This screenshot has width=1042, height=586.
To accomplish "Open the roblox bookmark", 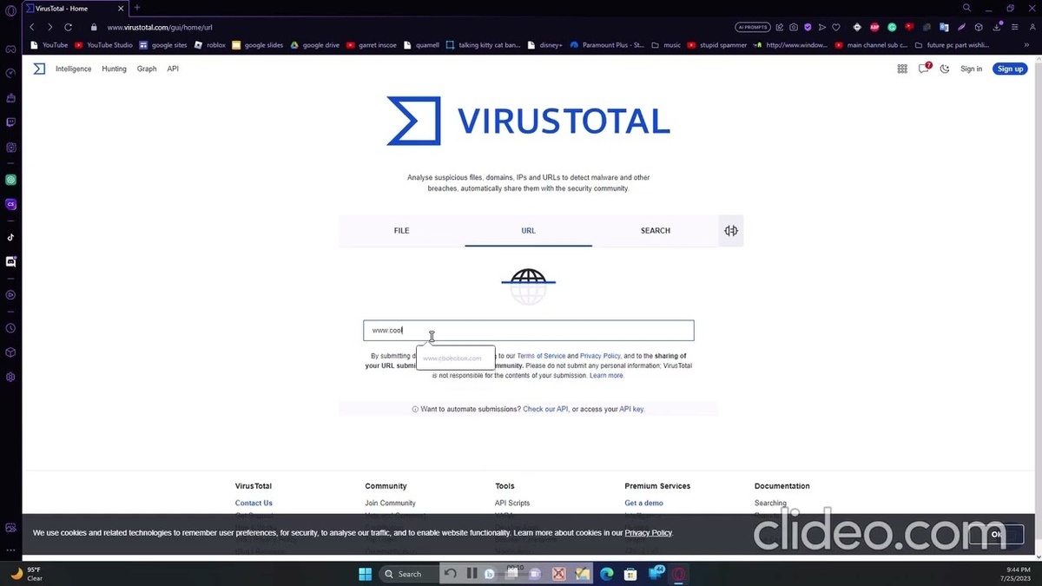I will pyautogui.click(x=210, y=45).
